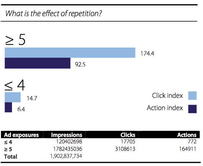203x166 pixels.
Task: Select the 17705 clicks cell
Action: (128, 141)
